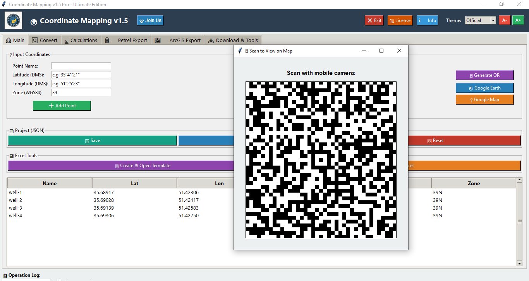
Task: Click the red Reset button
Action: tap(464, 140)
